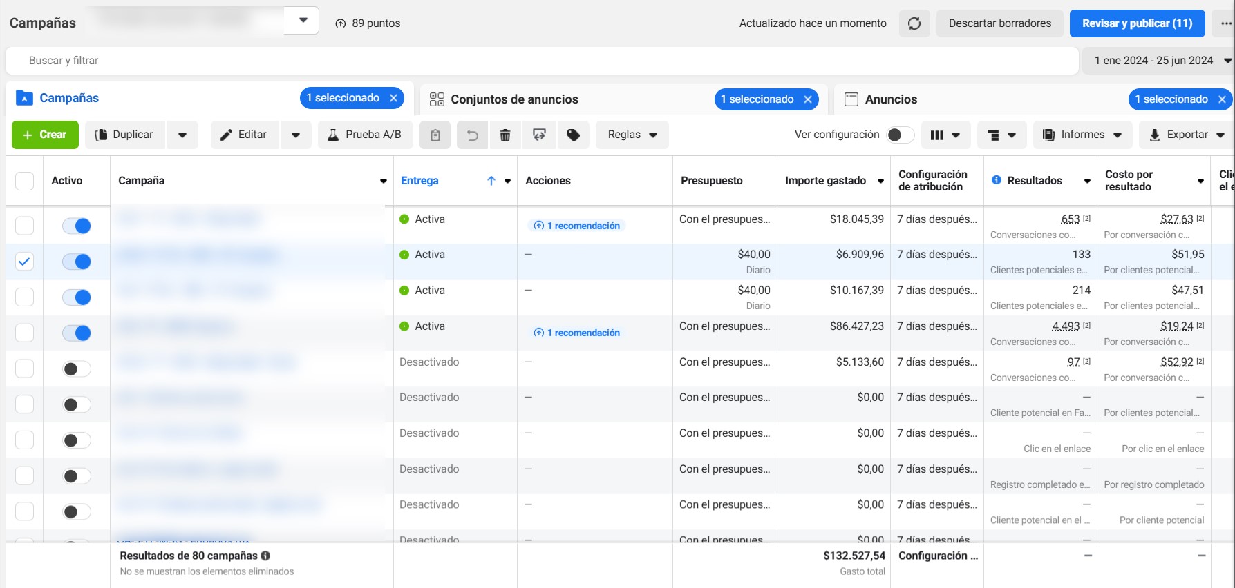Toggle the Ver configuración switch

coord(898,135)
